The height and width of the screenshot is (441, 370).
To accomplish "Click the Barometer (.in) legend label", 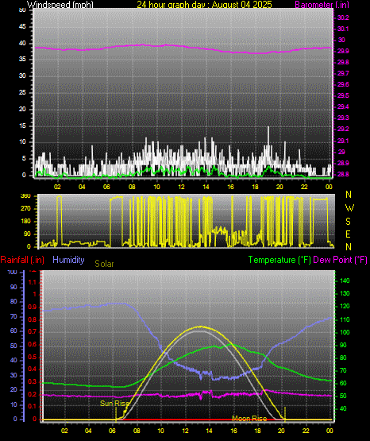I will (x=322, y=4).
